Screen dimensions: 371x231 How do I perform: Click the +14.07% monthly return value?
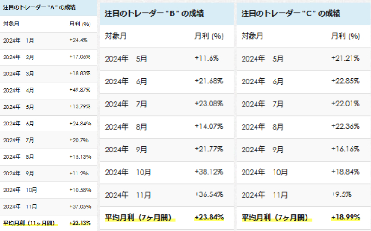point(209,126)
